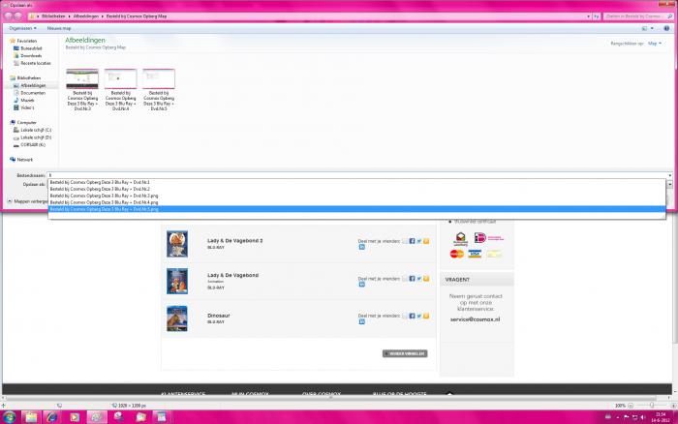Image resolution: width=678 pixels, height=424 pixels.
Task: Choose suggestion ending Dvd.Nr.2
Action: (356, 189)
